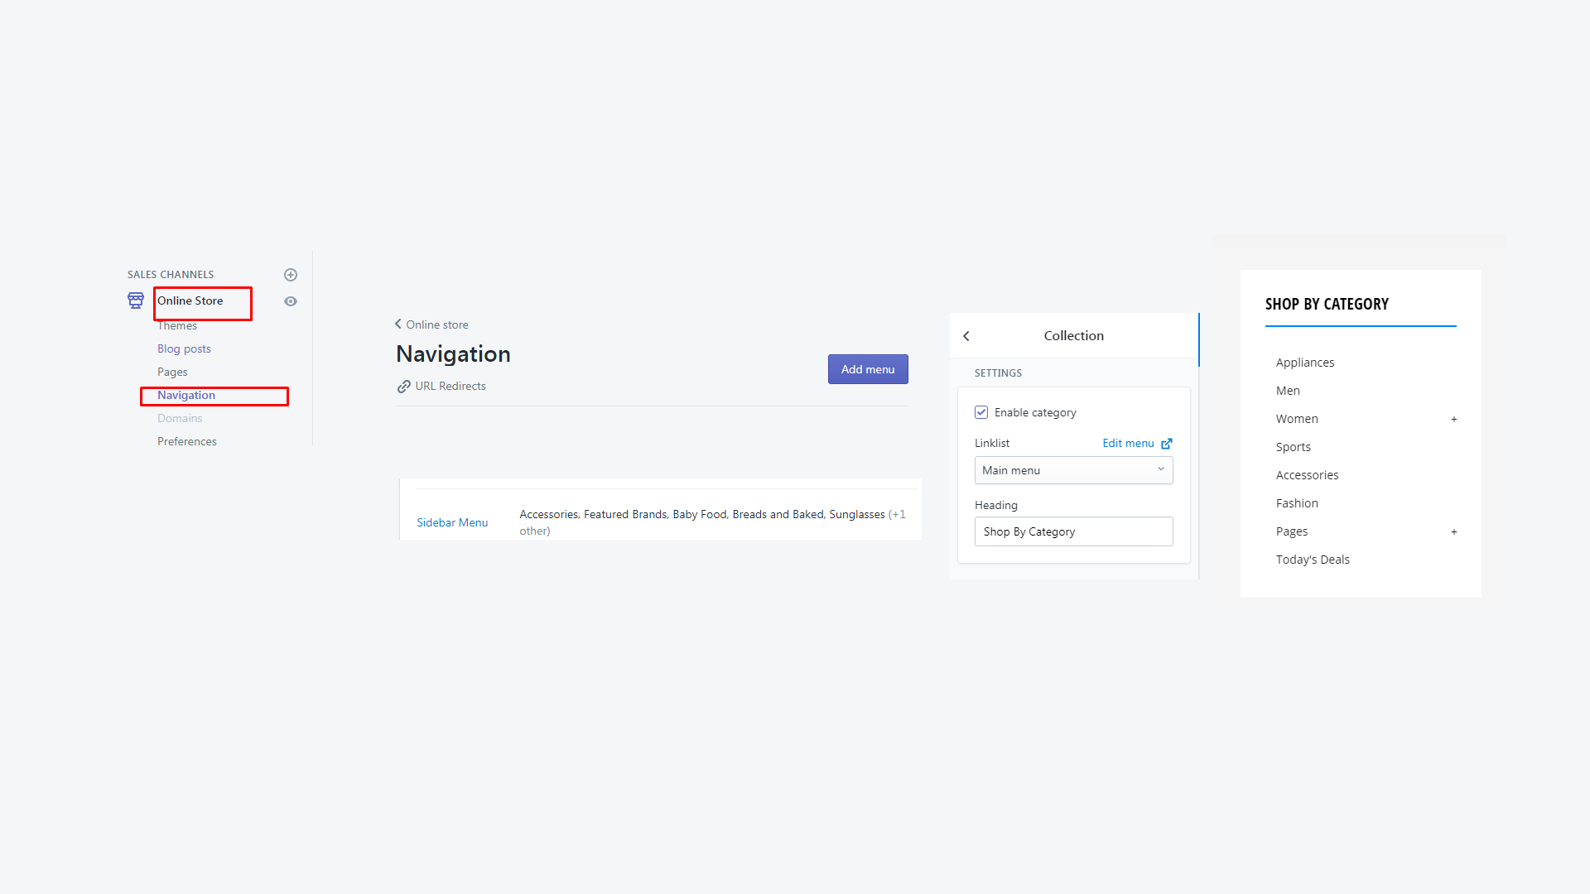Click back chevron beside Online store
Viewport: 1590px width, 894px height.
pos(398,324)
